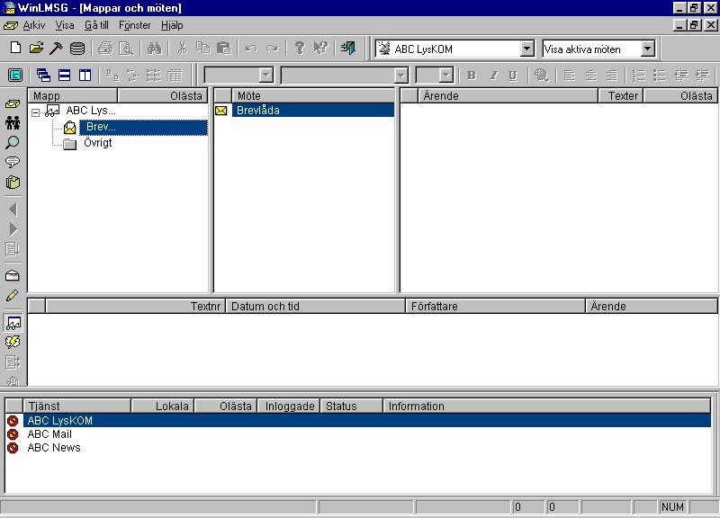Select ABC News service row
720x518 pixels.
(358, 448)
